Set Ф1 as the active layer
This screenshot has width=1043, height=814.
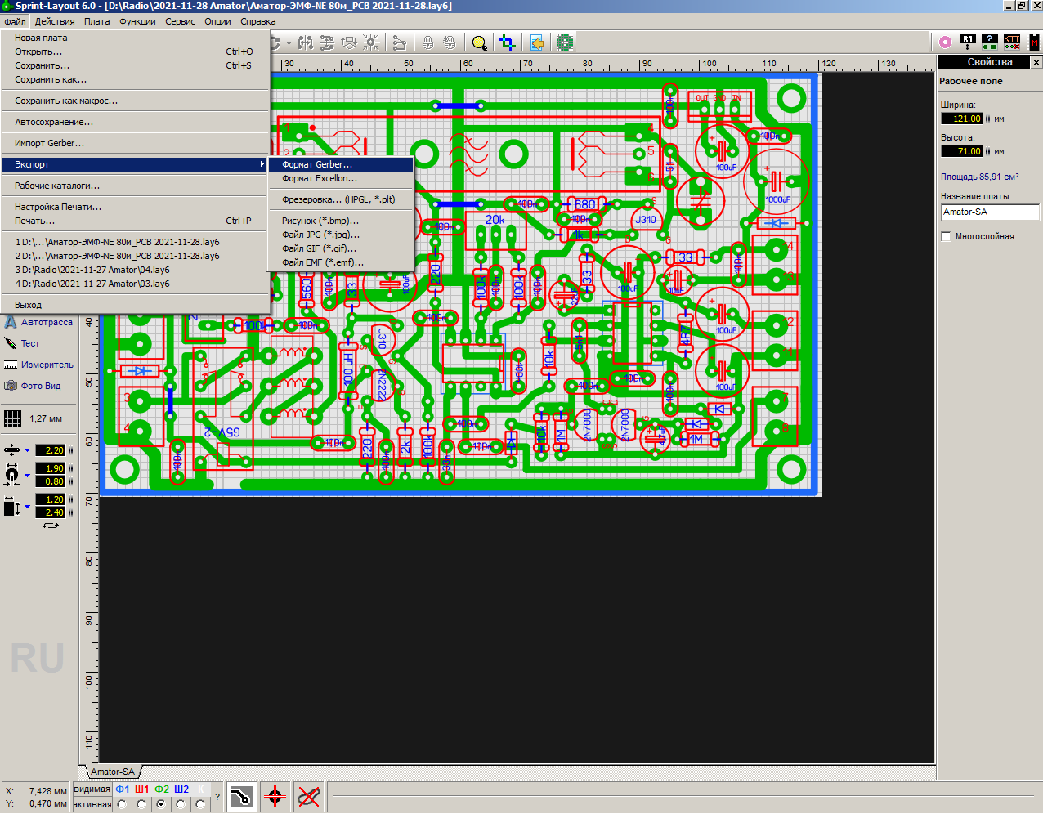(x=122, y=805)
